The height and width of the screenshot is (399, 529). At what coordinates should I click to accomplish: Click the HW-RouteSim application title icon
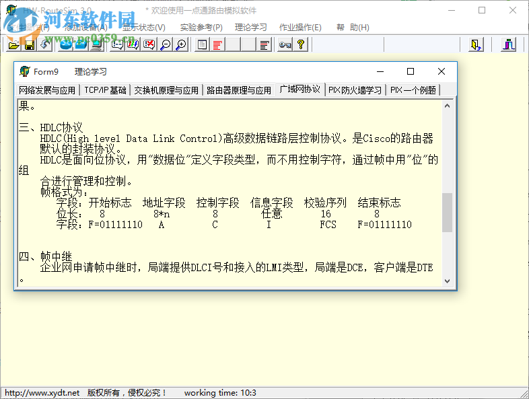click(11, 10)
